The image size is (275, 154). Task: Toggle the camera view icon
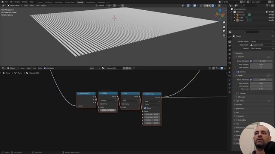pyautogui.click(x=224, y=31)
